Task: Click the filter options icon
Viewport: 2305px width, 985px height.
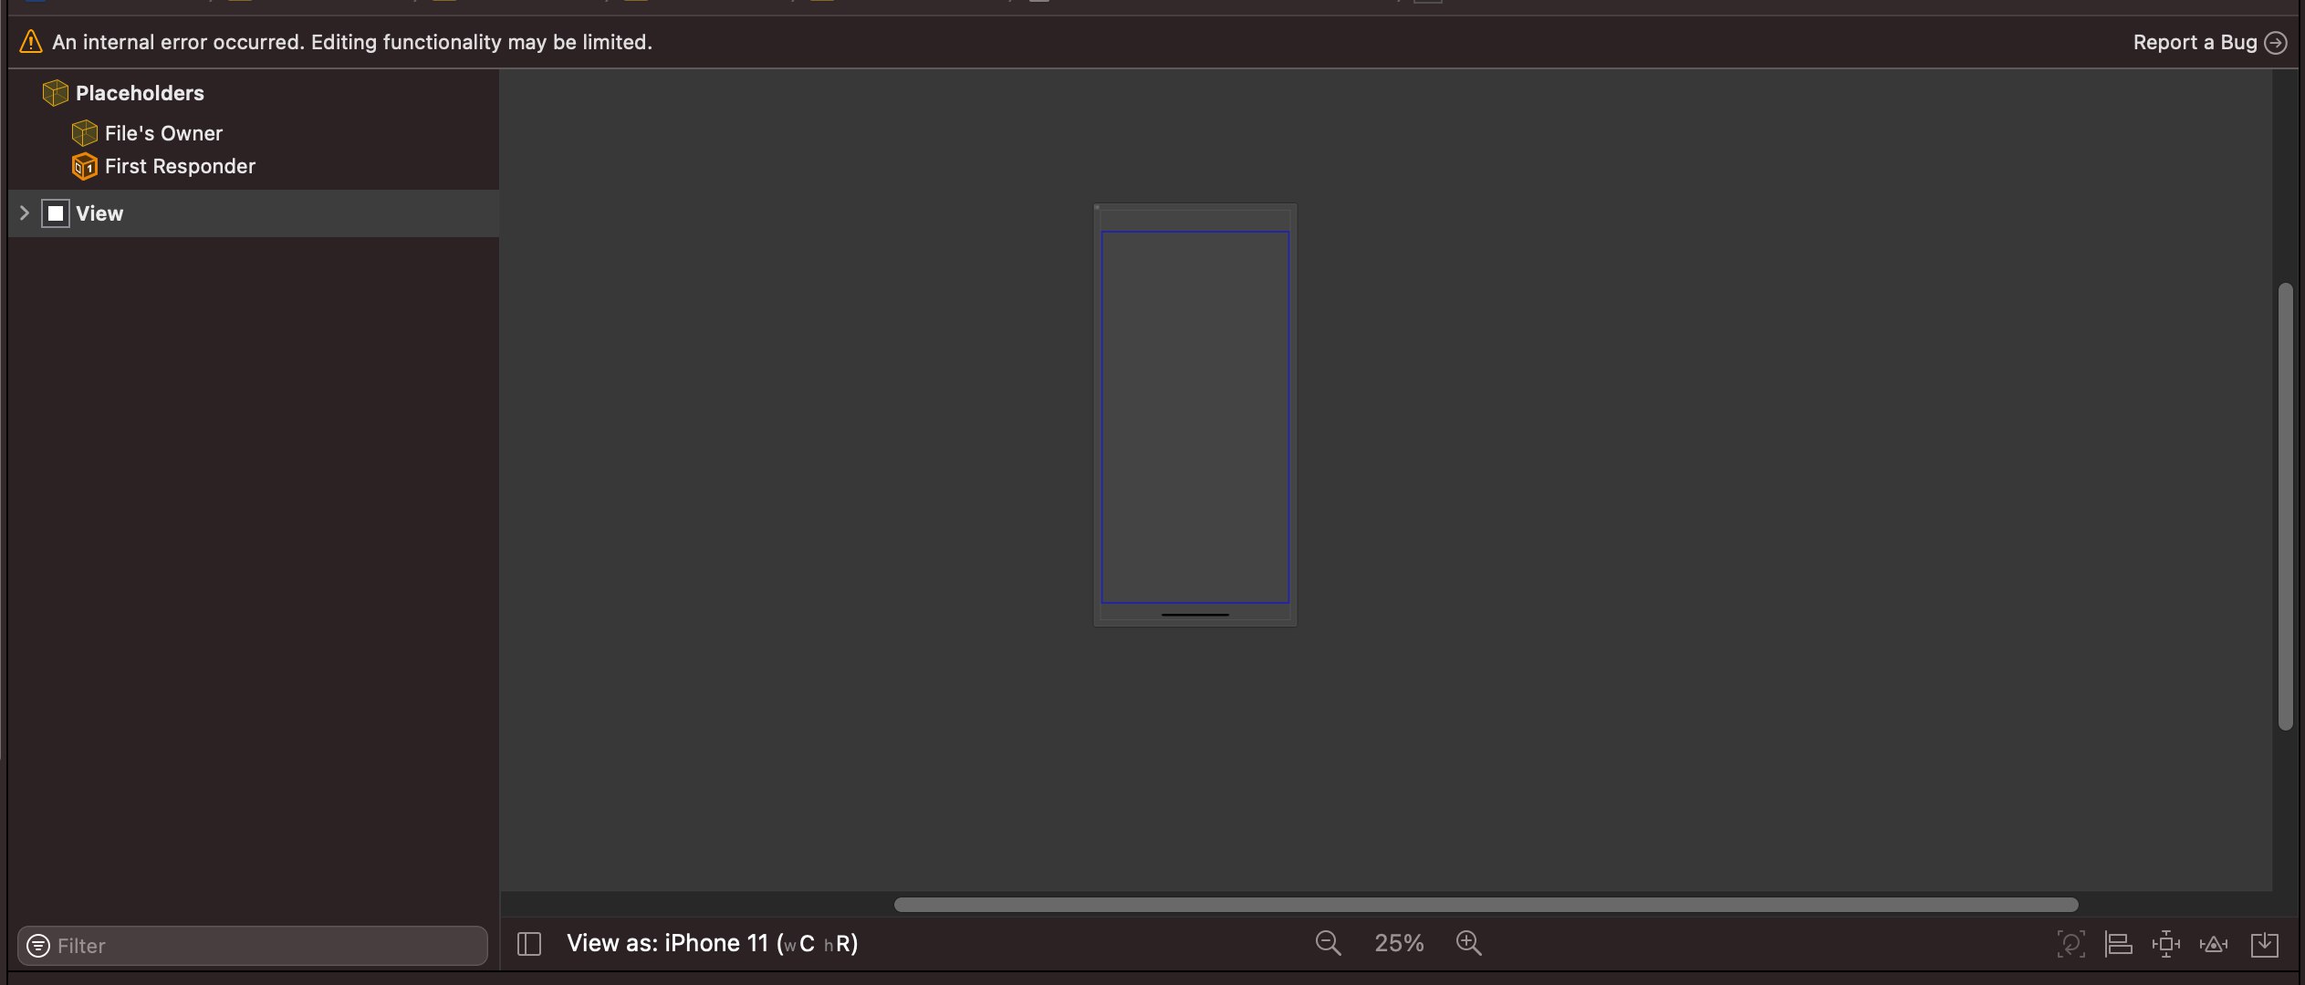Action: [x=38, y=946]
